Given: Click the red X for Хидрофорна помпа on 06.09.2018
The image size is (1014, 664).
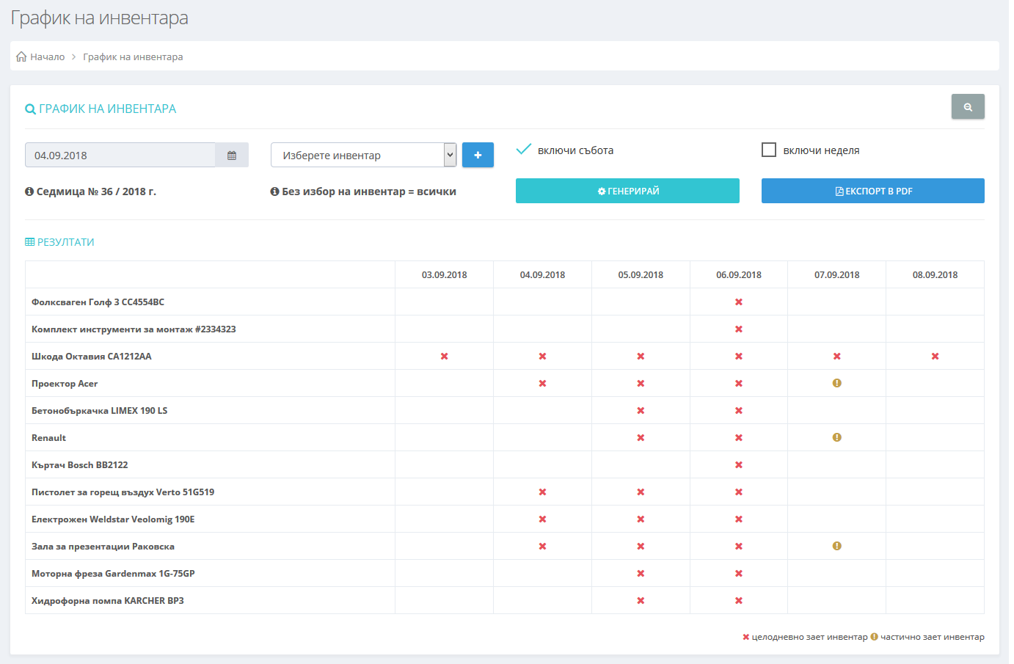Looking at the screenshot, I should click(739, 601).
